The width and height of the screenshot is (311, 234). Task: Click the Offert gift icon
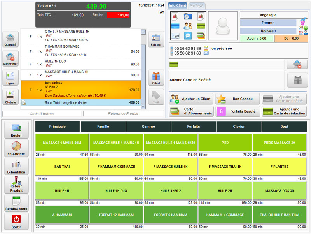click(156, 76)
